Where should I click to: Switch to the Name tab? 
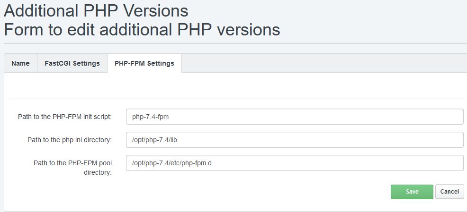click(x=20, y=63)
